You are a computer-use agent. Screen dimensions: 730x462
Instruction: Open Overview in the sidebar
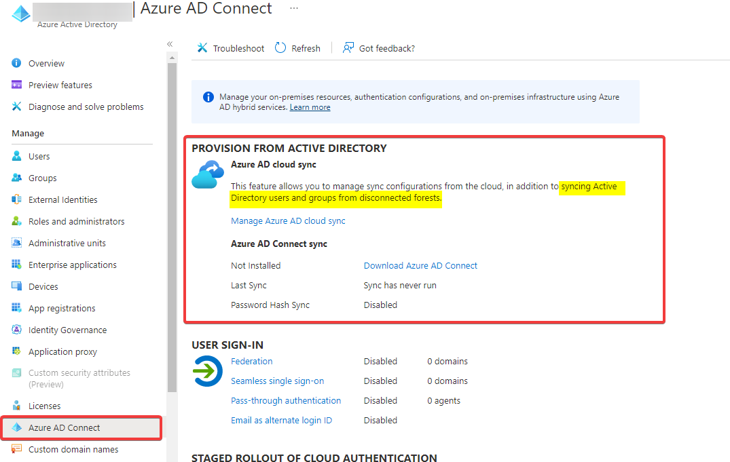click(x=47, y=63)
